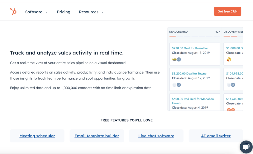Open the $3,200.00 Deal for Towne
The height and width of the screenshot is (154, 253).
[x=189, y=73]
